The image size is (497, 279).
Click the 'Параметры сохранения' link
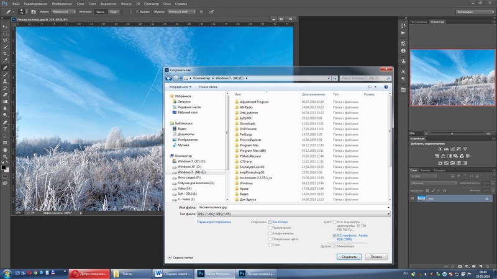tap(214, 222)
